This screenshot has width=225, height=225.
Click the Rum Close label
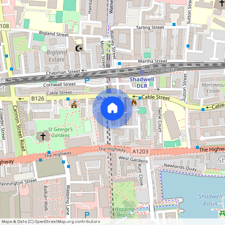tap(140, 174)
